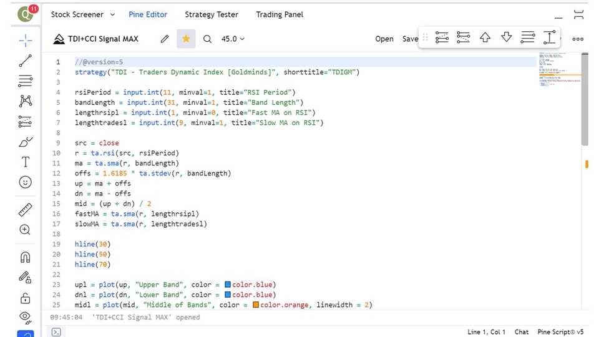This screenshot has width=599, height=337.
Task: Open the forecasting and measurement tools in left sidebar
Action: click(26, 122)
